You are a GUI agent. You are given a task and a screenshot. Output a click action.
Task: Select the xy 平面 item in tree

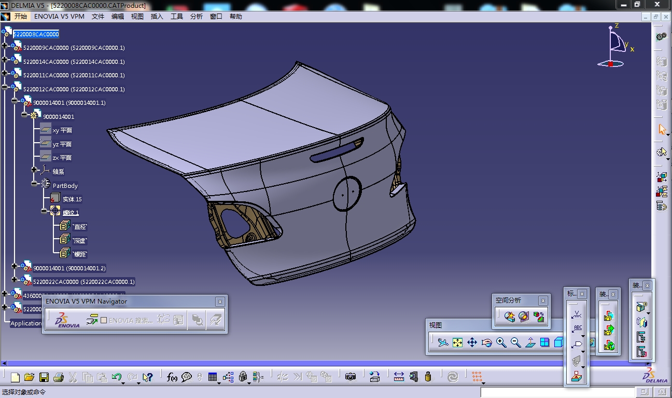pyautogui.click(x=62, y=130)
